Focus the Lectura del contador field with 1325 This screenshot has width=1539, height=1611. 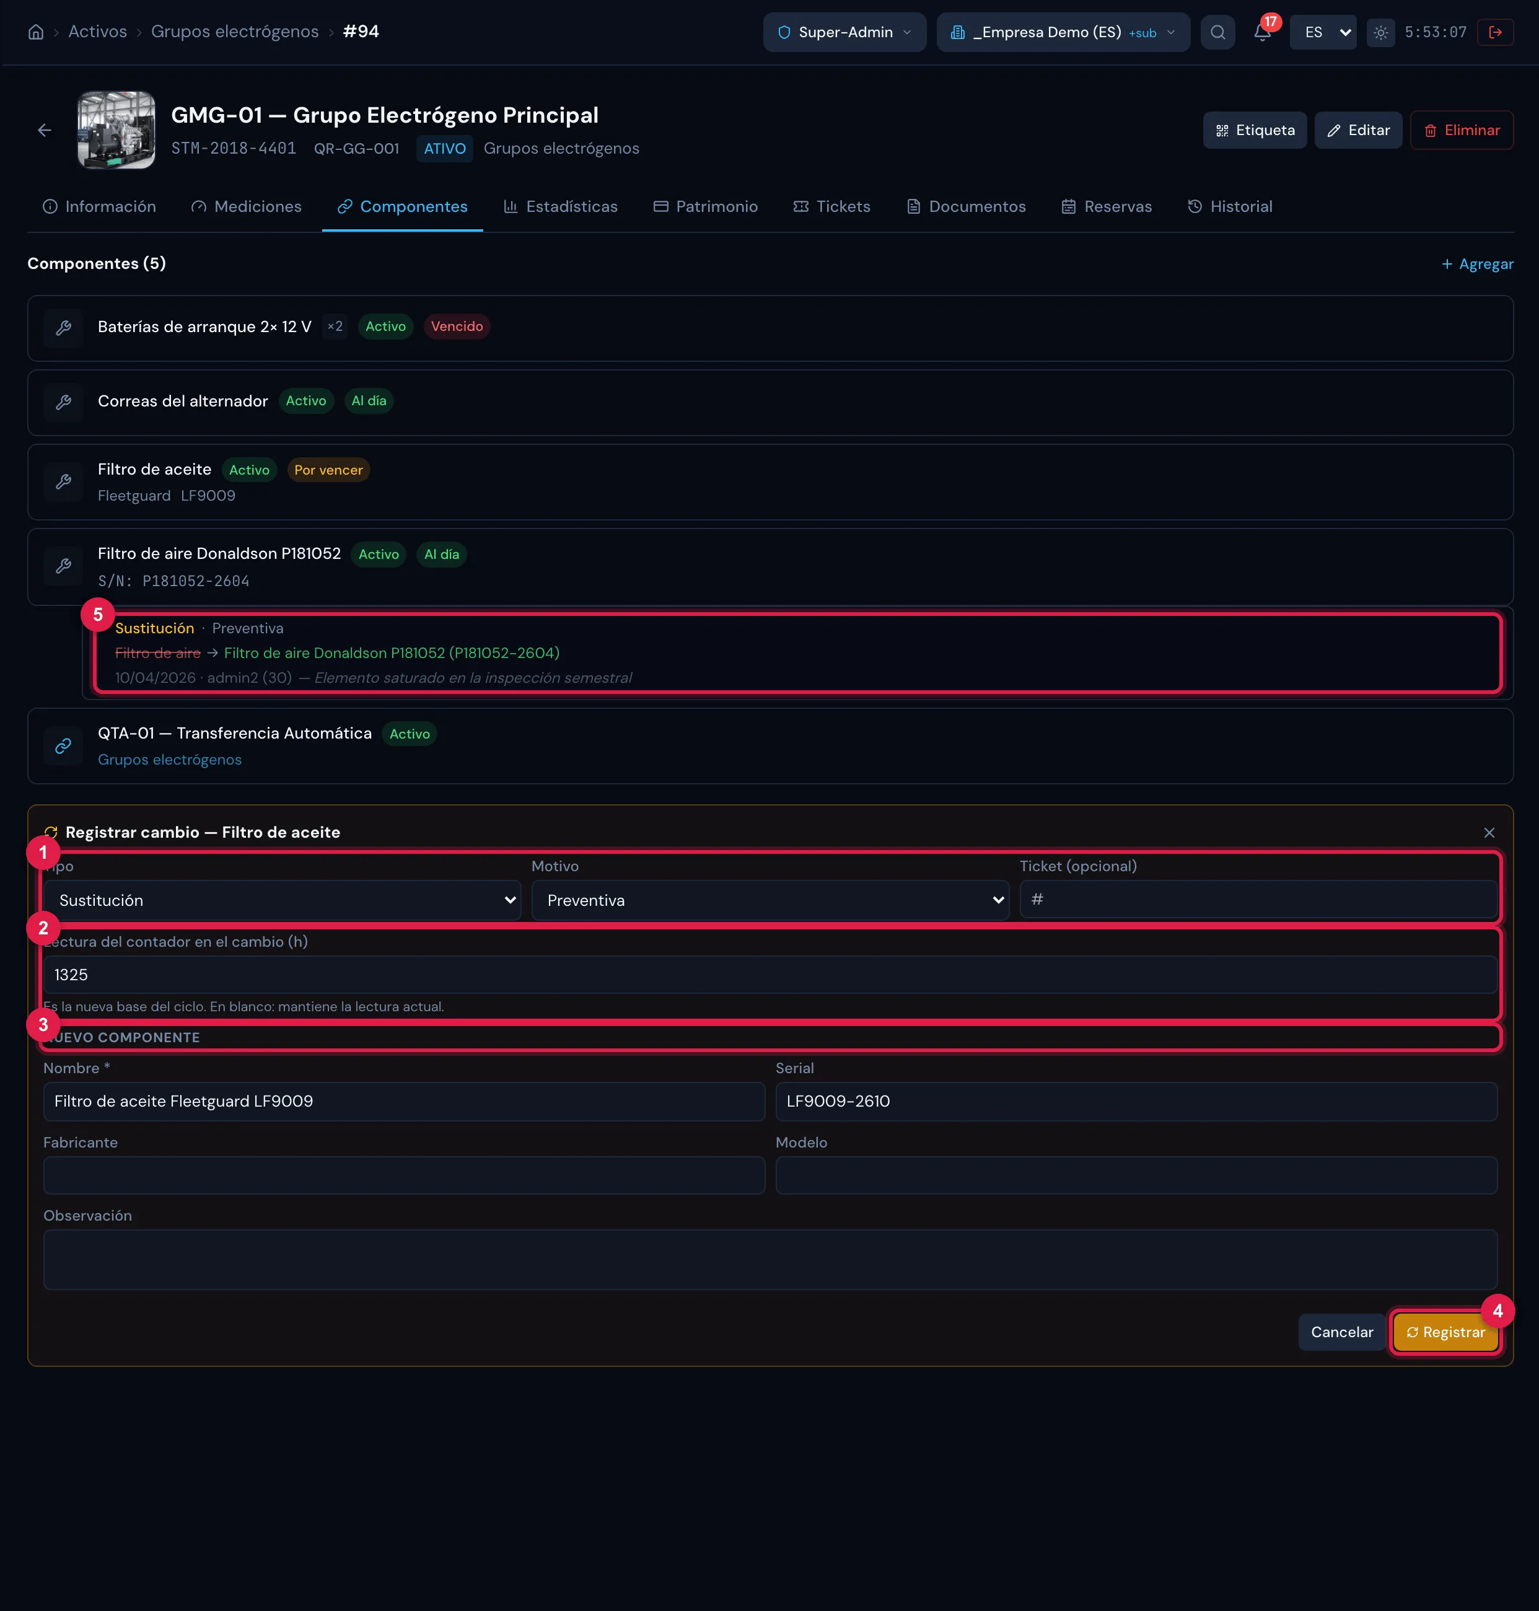pyautogui.click(x=769, y=975)
